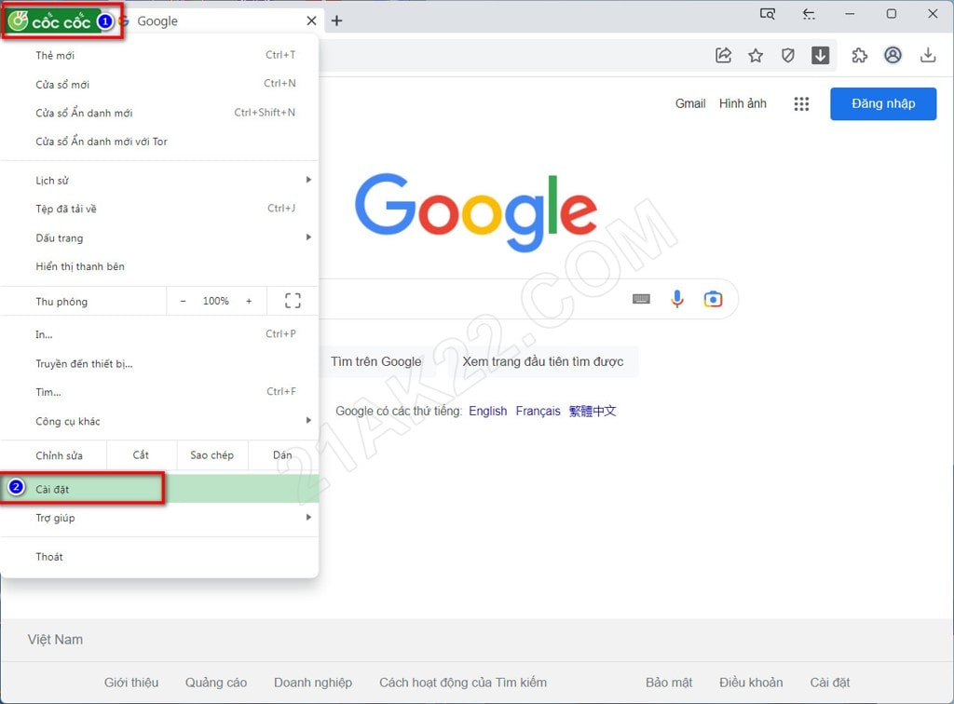Open a new tab with the plus button

336,20
